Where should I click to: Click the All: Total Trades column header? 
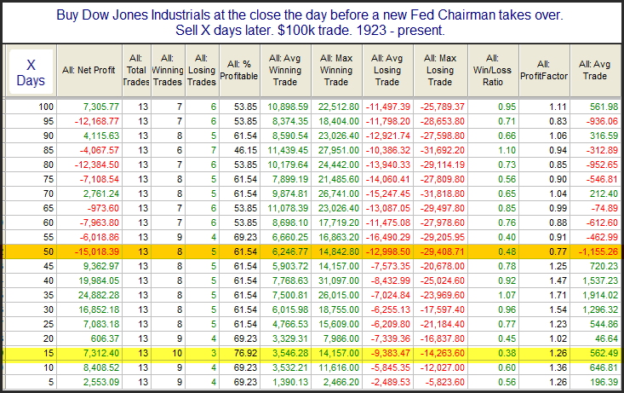pyautogui.click(x=136, y=70)
